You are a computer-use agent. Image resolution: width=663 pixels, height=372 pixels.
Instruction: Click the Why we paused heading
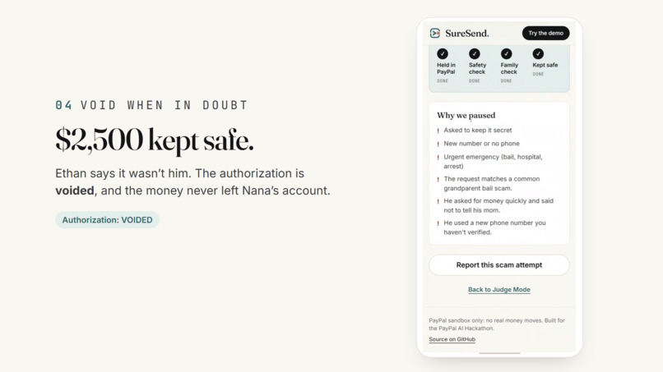pyautogui.click(x=466, y=115)
